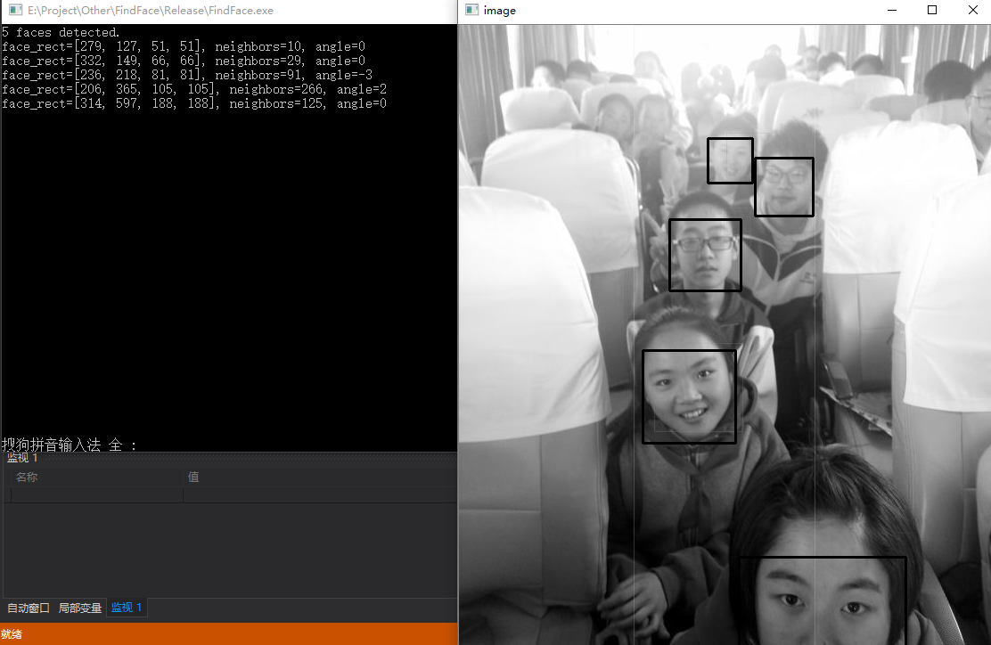Image resolution: width=991 pixels, height=645 pixels.
Task: Click the face_rect line with neighbors=266
Action: [194, 89]
